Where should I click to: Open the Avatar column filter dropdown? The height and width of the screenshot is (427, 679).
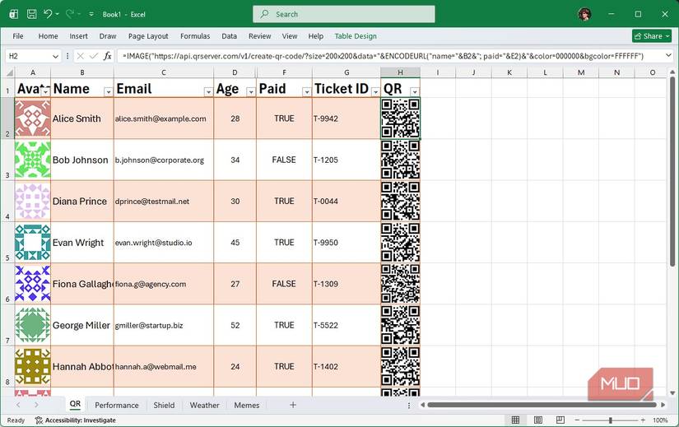[x=45, y=91]
